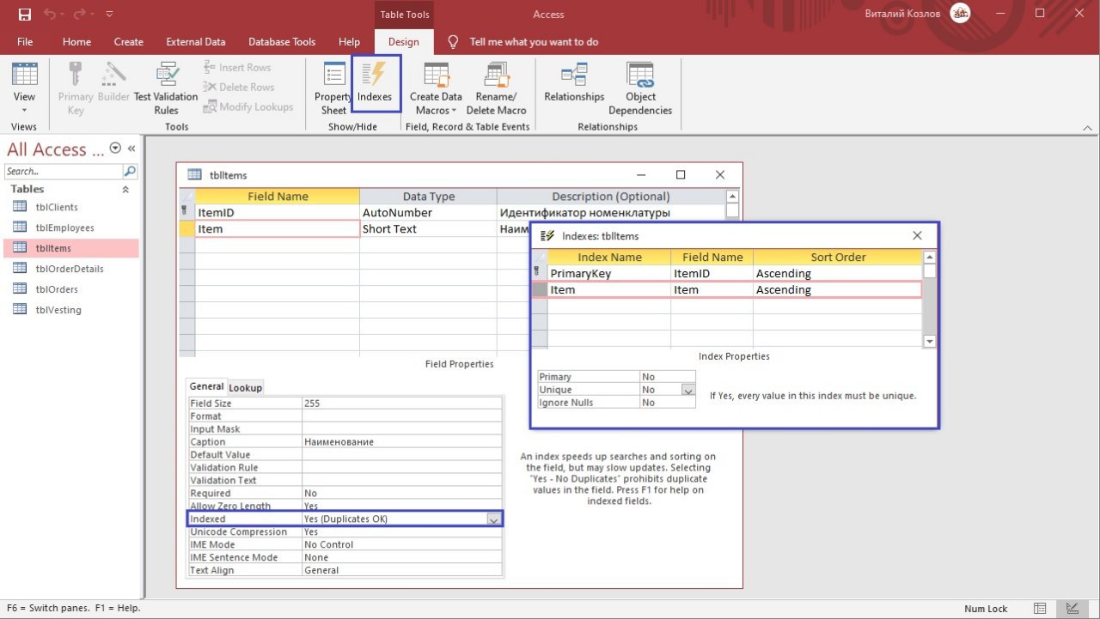The height and width of the screenshot is (619, 1100).
Task: Click the Save icon in title bar
Action: (24, 14)
